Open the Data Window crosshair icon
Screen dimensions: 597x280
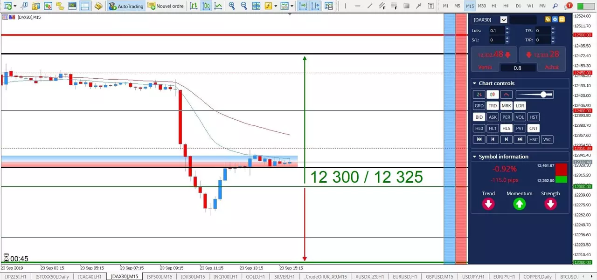click(x=24, y=6)
